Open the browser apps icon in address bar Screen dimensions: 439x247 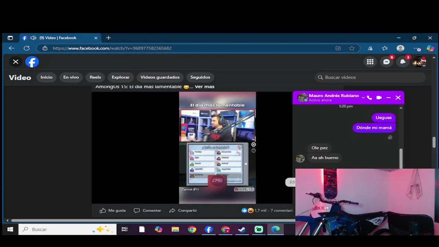pyautogui.click(x=338, y=48)
